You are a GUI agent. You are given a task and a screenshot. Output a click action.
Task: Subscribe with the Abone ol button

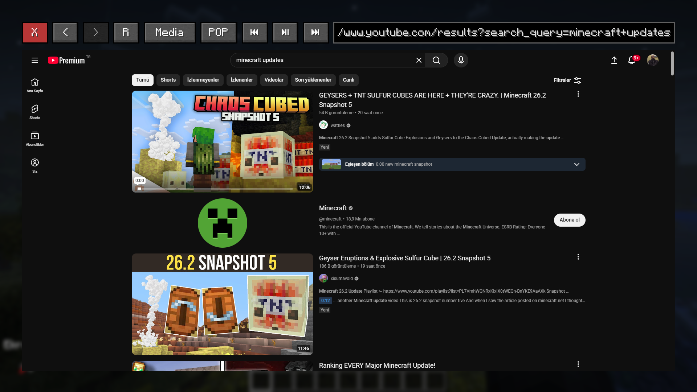pyautogui.click(x=570, y=220)
